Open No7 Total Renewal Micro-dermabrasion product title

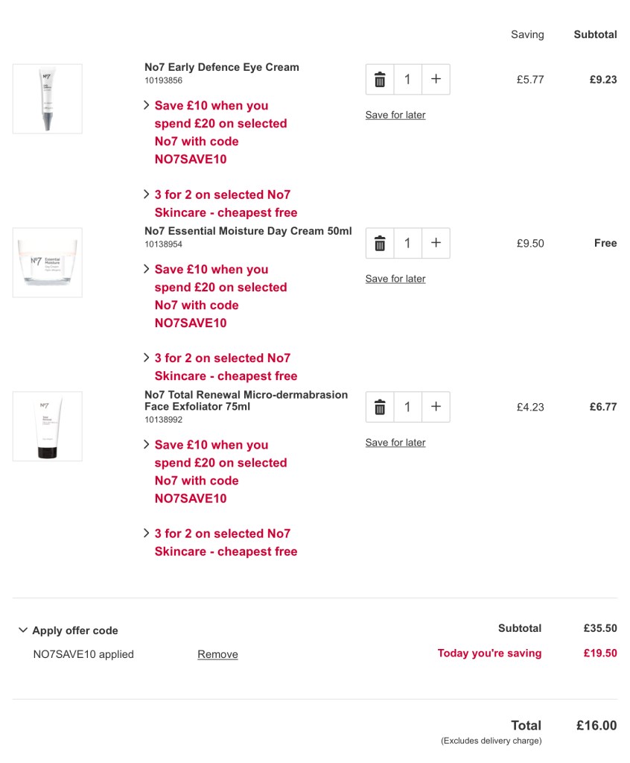(246, 400)
